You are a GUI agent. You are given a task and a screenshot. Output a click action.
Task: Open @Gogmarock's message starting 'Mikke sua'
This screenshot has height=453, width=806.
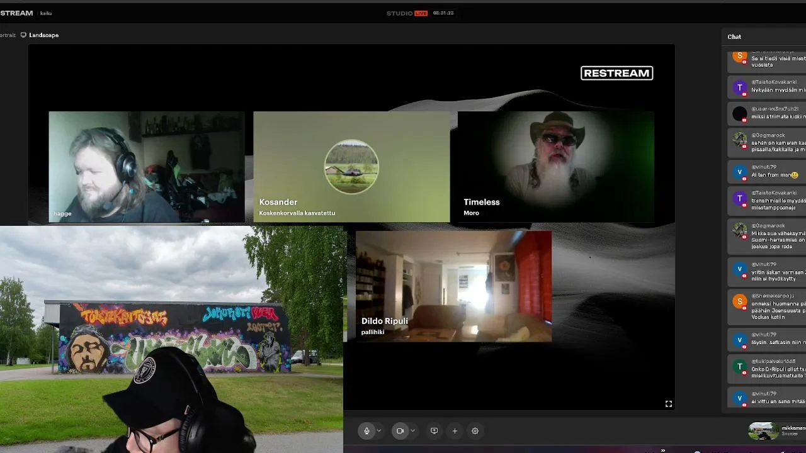767,236
